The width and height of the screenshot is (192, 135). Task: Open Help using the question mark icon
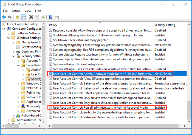click(x=50, y=17)
